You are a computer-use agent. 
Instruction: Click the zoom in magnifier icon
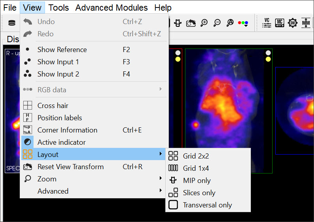tap(204, 23)
